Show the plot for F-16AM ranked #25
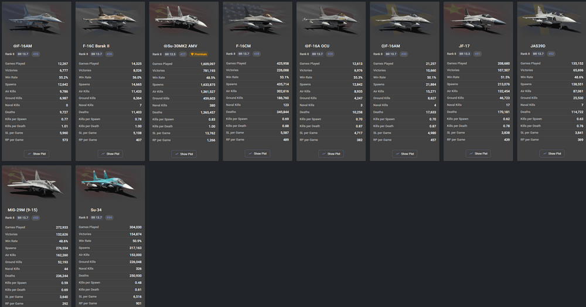Screen dimensions: 586x307 tap(36, 154)
